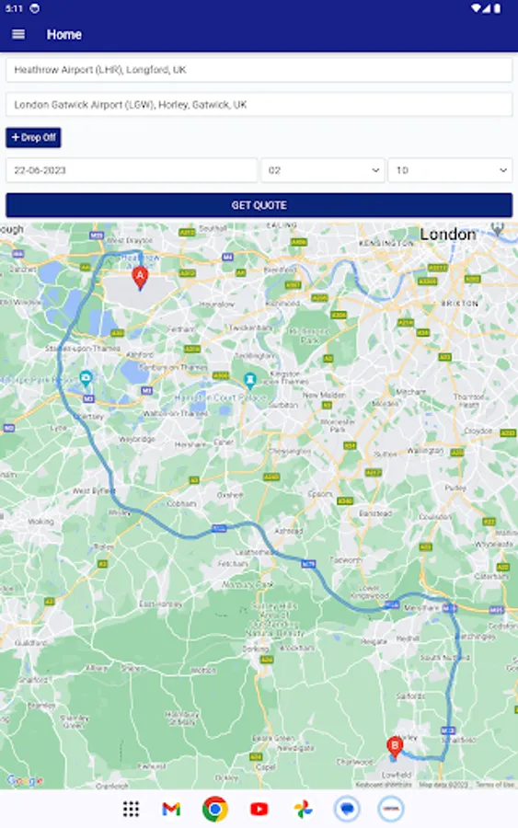Open the Terms of Use map link
Image resolution: width=518 pixels, height=828 pixels.
[x=494, y=785]
